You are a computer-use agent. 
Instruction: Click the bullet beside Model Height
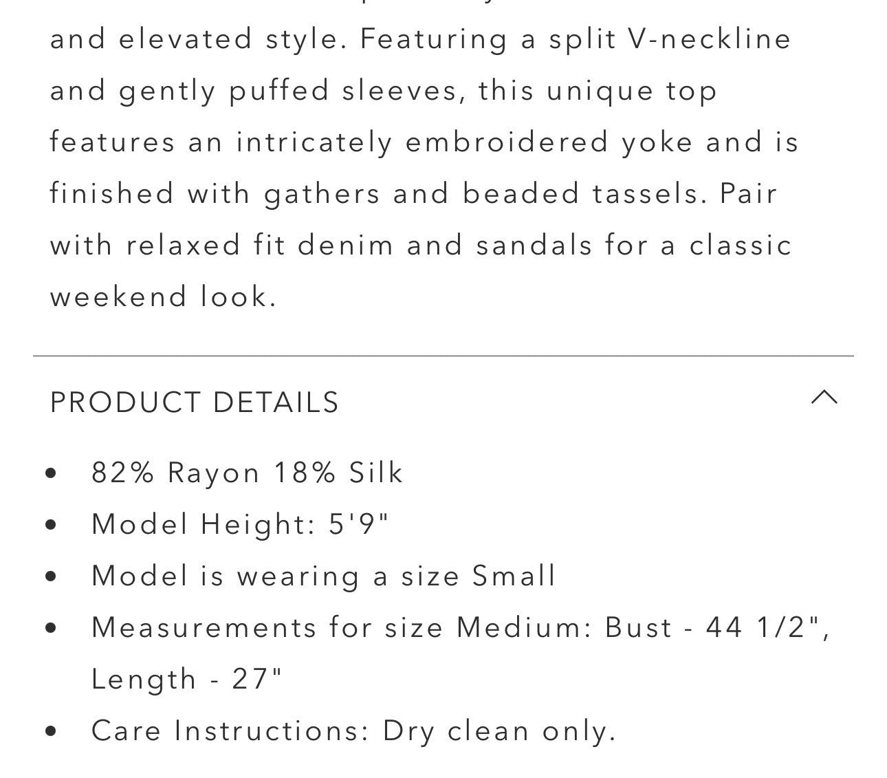click(x=50, y=525)
